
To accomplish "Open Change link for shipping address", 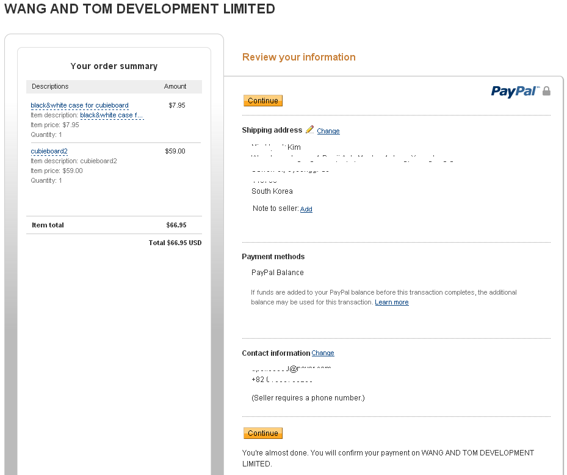I will point(328,130).
